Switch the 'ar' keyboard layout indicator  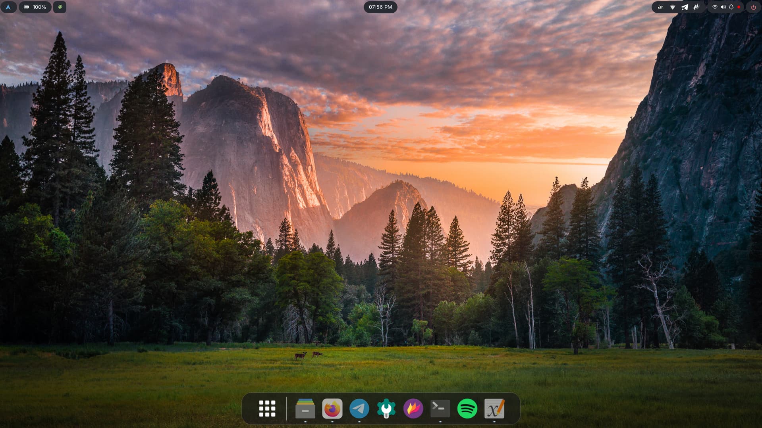pyautogui.click(x=660, y=7)
